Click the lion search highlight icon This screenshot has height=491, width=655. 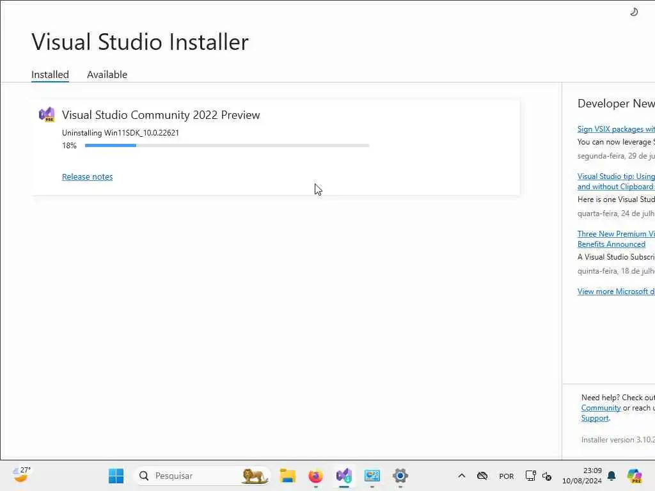point(255,476)
